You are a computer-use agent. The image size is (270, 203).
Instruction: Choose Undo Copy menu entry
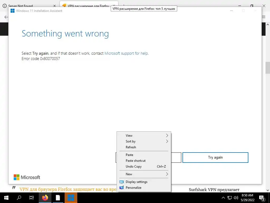[144, 167]
